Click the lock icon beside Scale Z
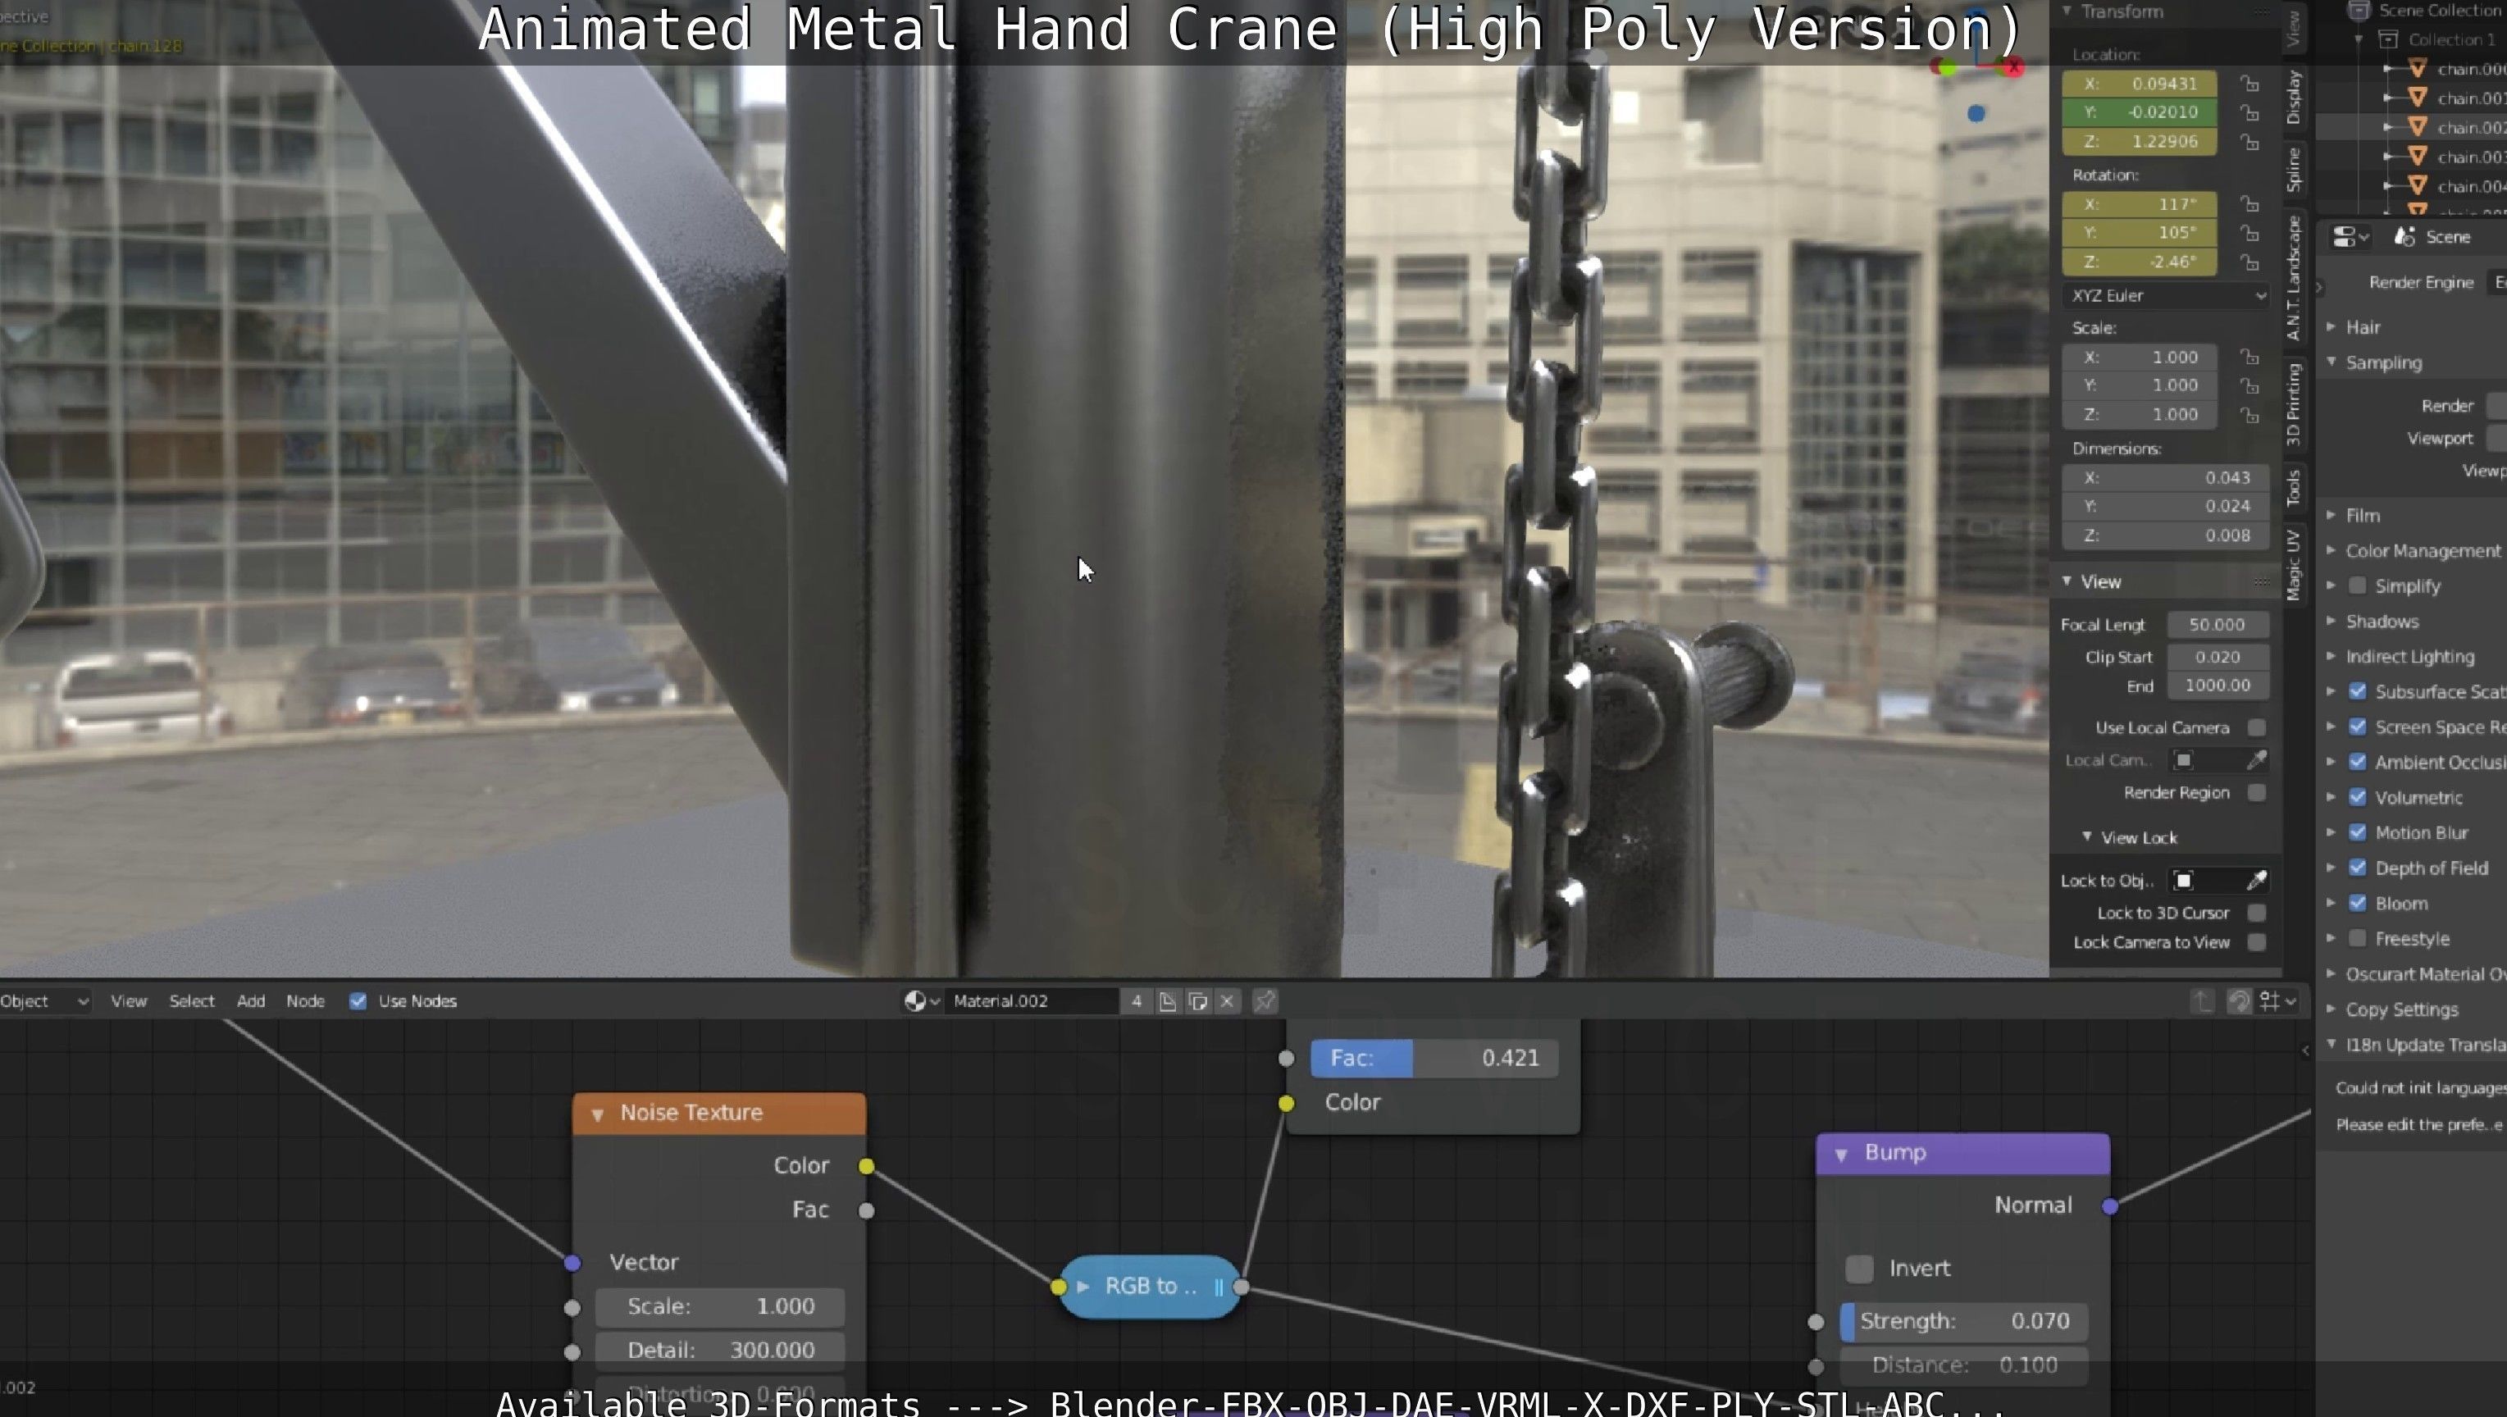The image size is (2507, 1417). point(2249,415)
